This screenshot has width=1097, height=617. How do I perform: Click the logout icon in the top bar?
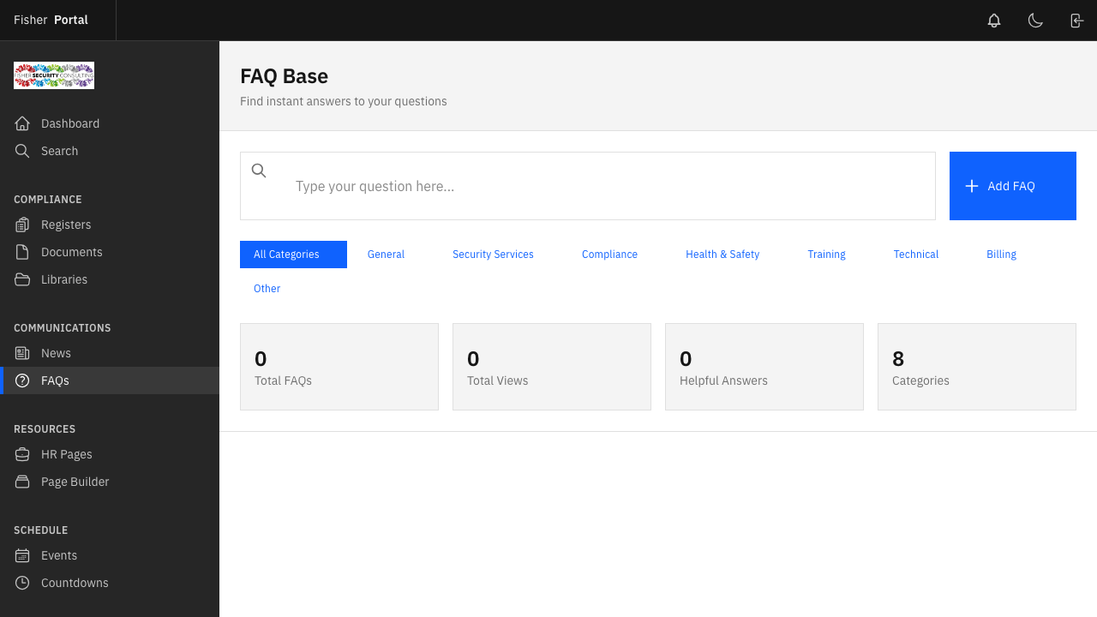click(1076, 21)
